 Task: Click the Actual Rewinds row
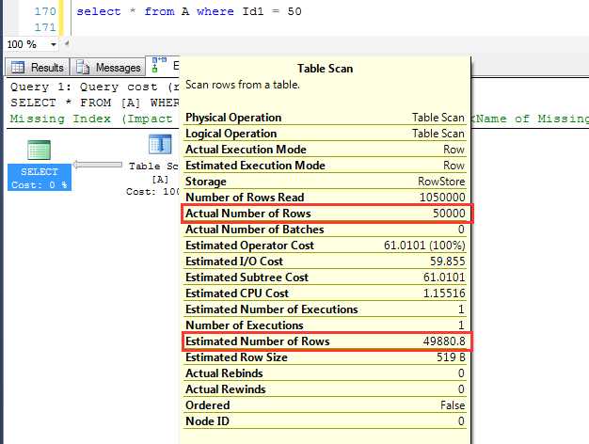coord(325,389)
